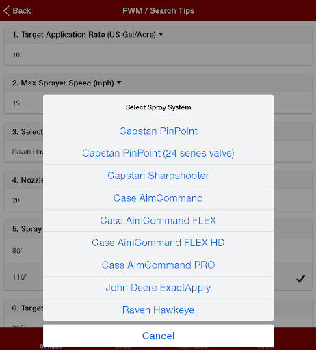Go back using the Back button
Image resolution: width=316 pixels, height=350 pixels.
point(17,10)
